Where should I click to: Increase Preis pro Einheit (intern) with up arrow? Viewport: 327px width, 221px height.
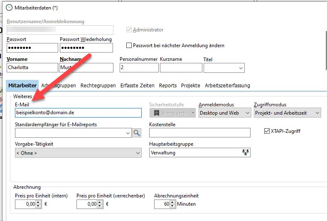(x=39, y=202)
